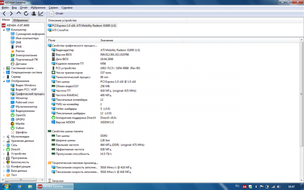This screenshot has height=190, width=304.
Task: Expand the Сеть tree node
Action: click(x=4, y=145)
